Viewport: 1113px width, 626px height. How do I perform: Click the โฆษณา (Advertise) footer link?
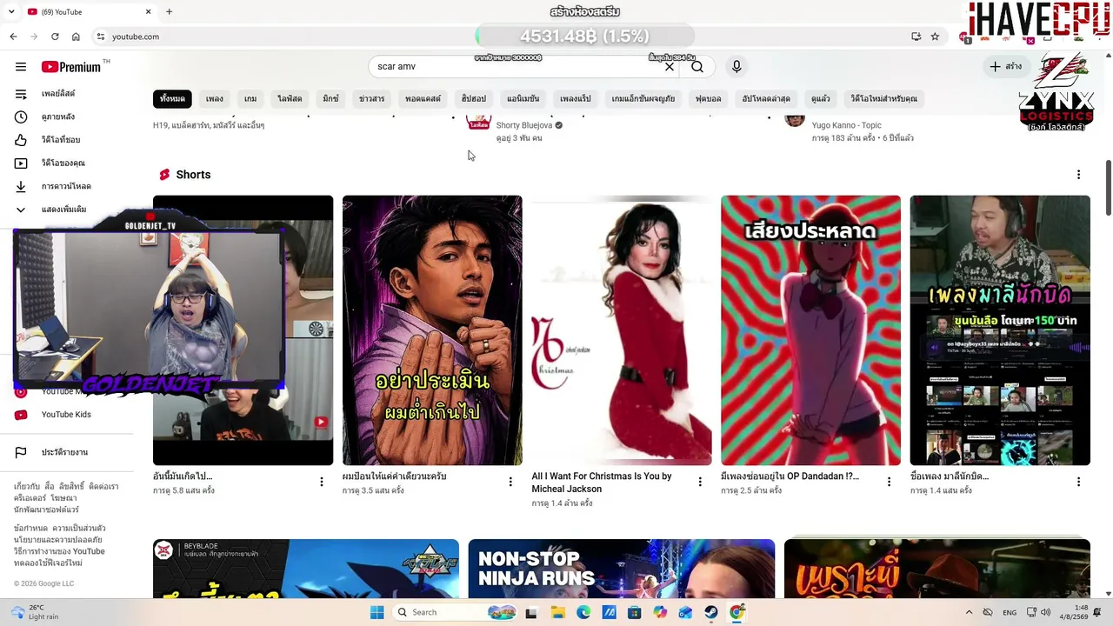[x=63, y=498]
